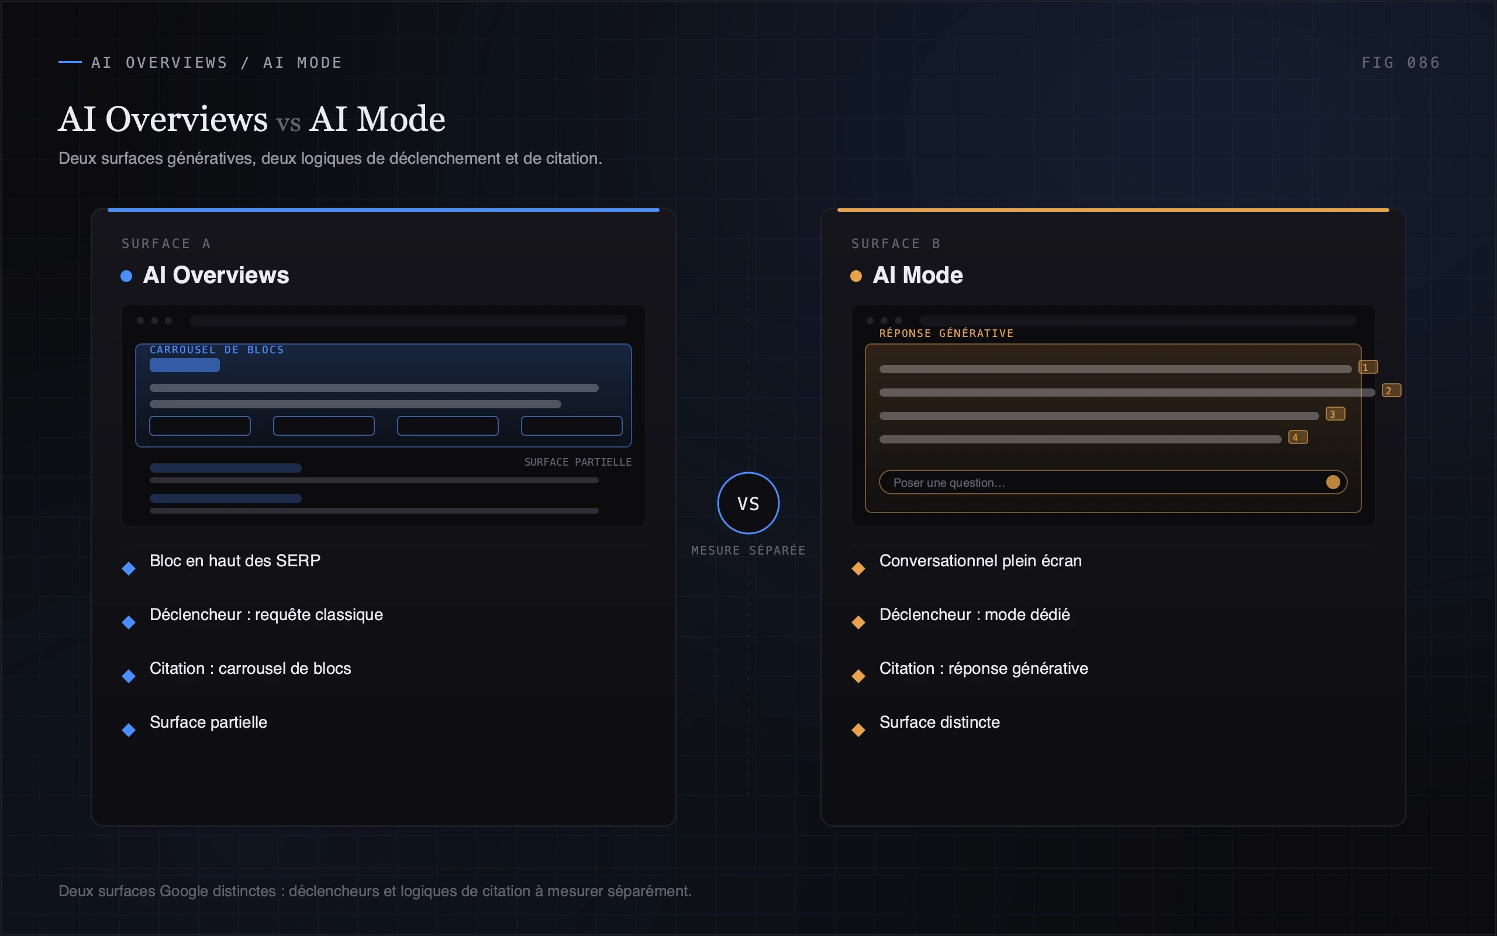Click the SURFACE PARTIELLE caption in the mockup

pos(578,462)
